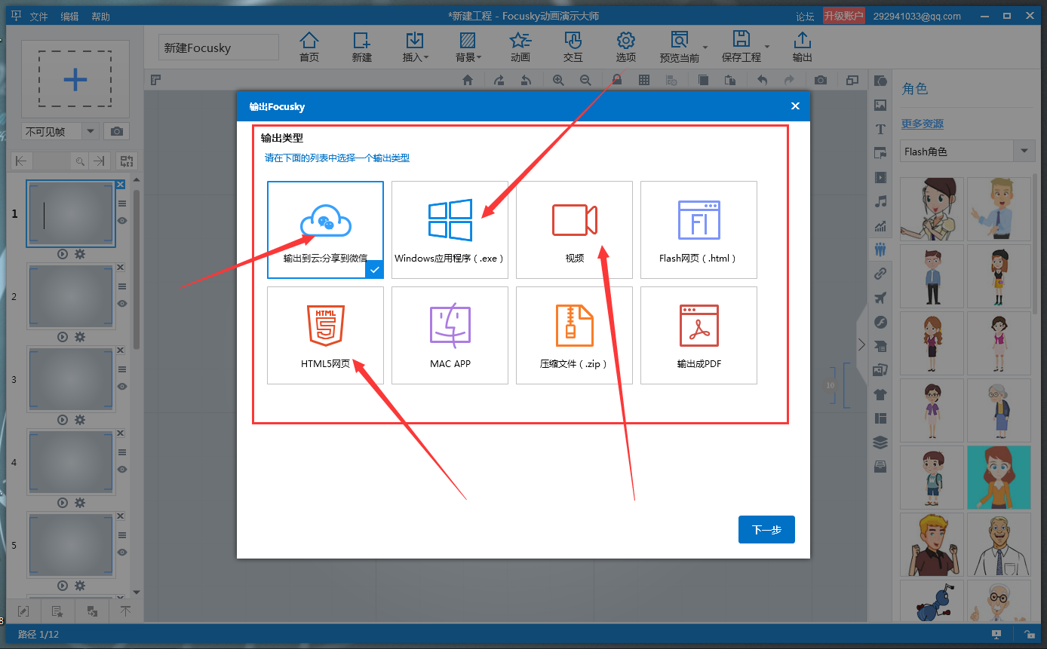
Task: Open the hyperlink tool in right sidebar
Action: (880, 274)
